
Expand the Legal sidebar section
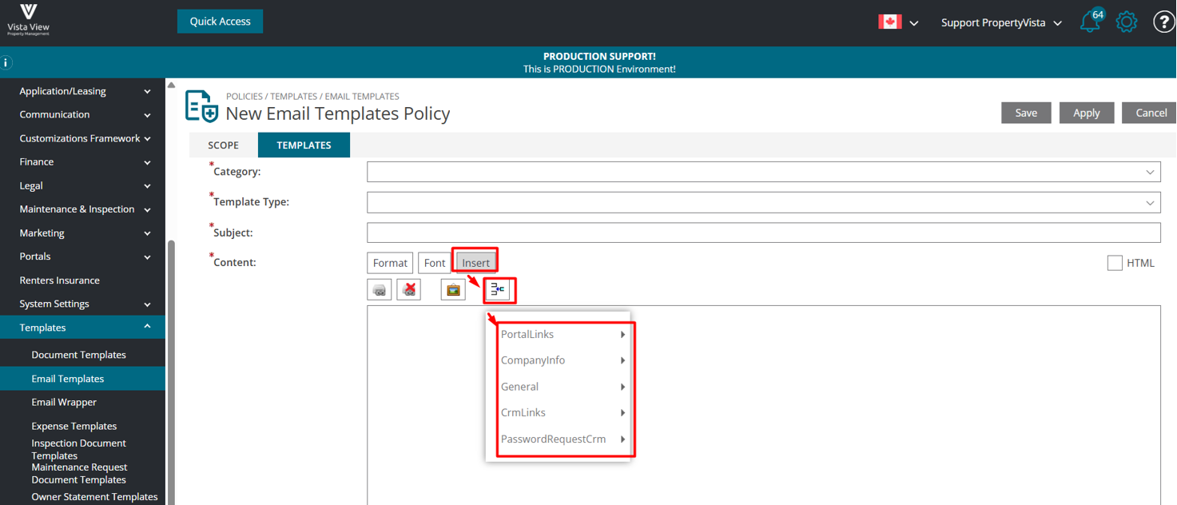tap(83, 185)
